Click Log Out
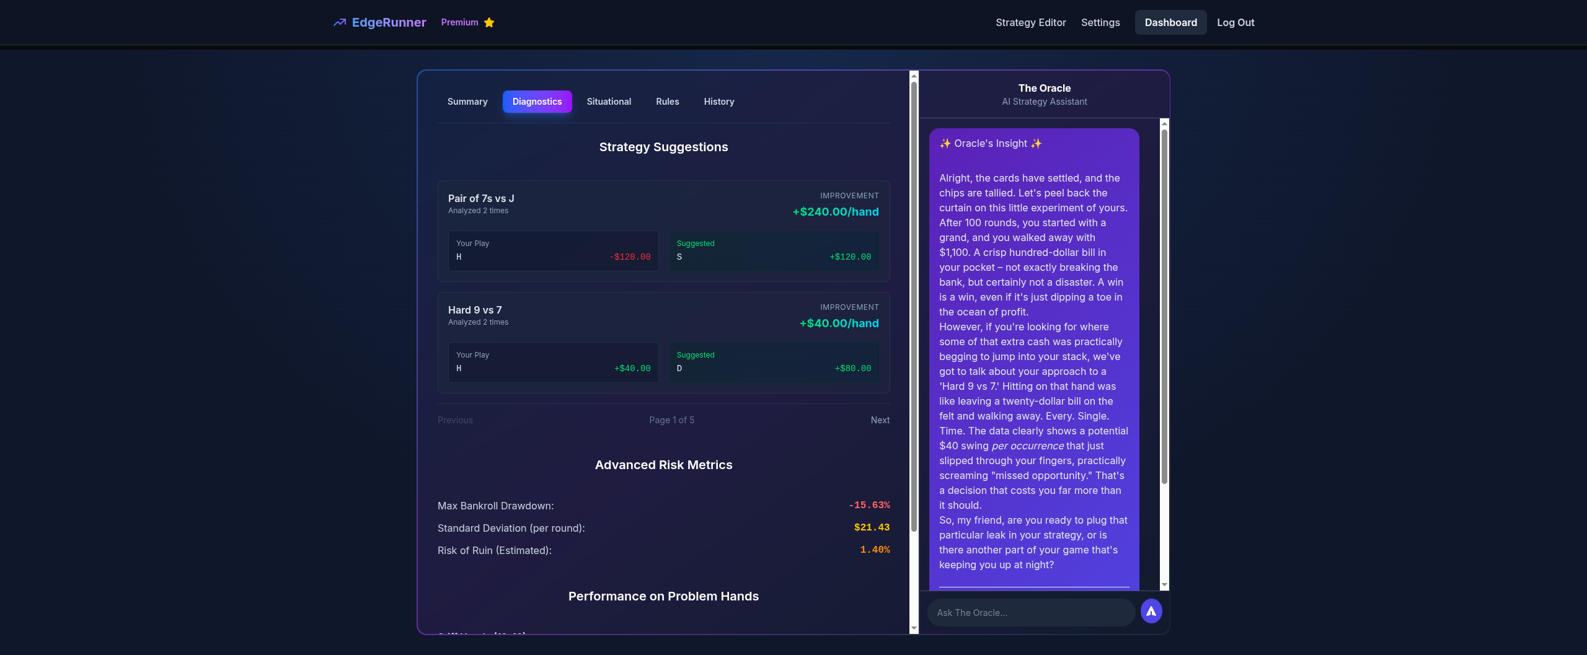This screenshot has width=1587, height=655. point(1235,22)
